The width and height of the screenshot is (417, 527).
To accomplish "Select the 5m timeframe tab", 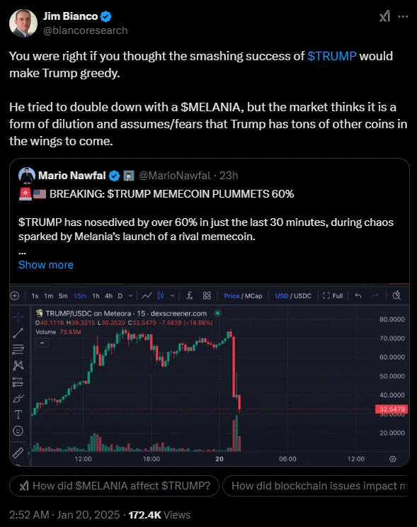I will (x=63, y=296).
